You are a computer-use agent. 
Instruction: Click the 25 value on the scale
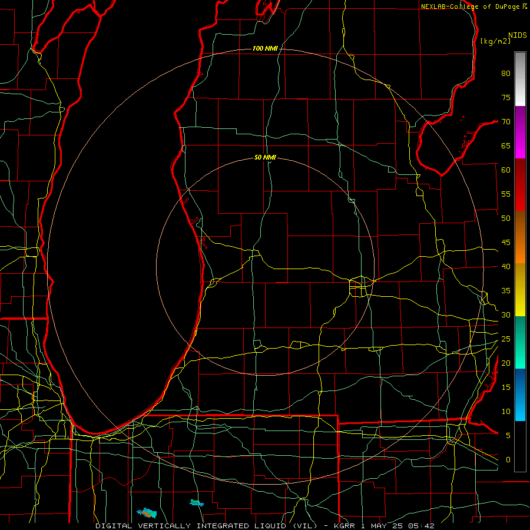click(506, 339)
